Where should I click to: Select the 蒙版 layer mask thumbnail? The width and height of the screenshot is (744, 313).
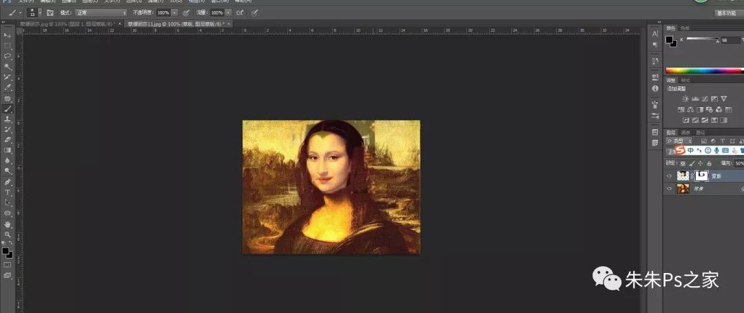(x=701, y=176)
